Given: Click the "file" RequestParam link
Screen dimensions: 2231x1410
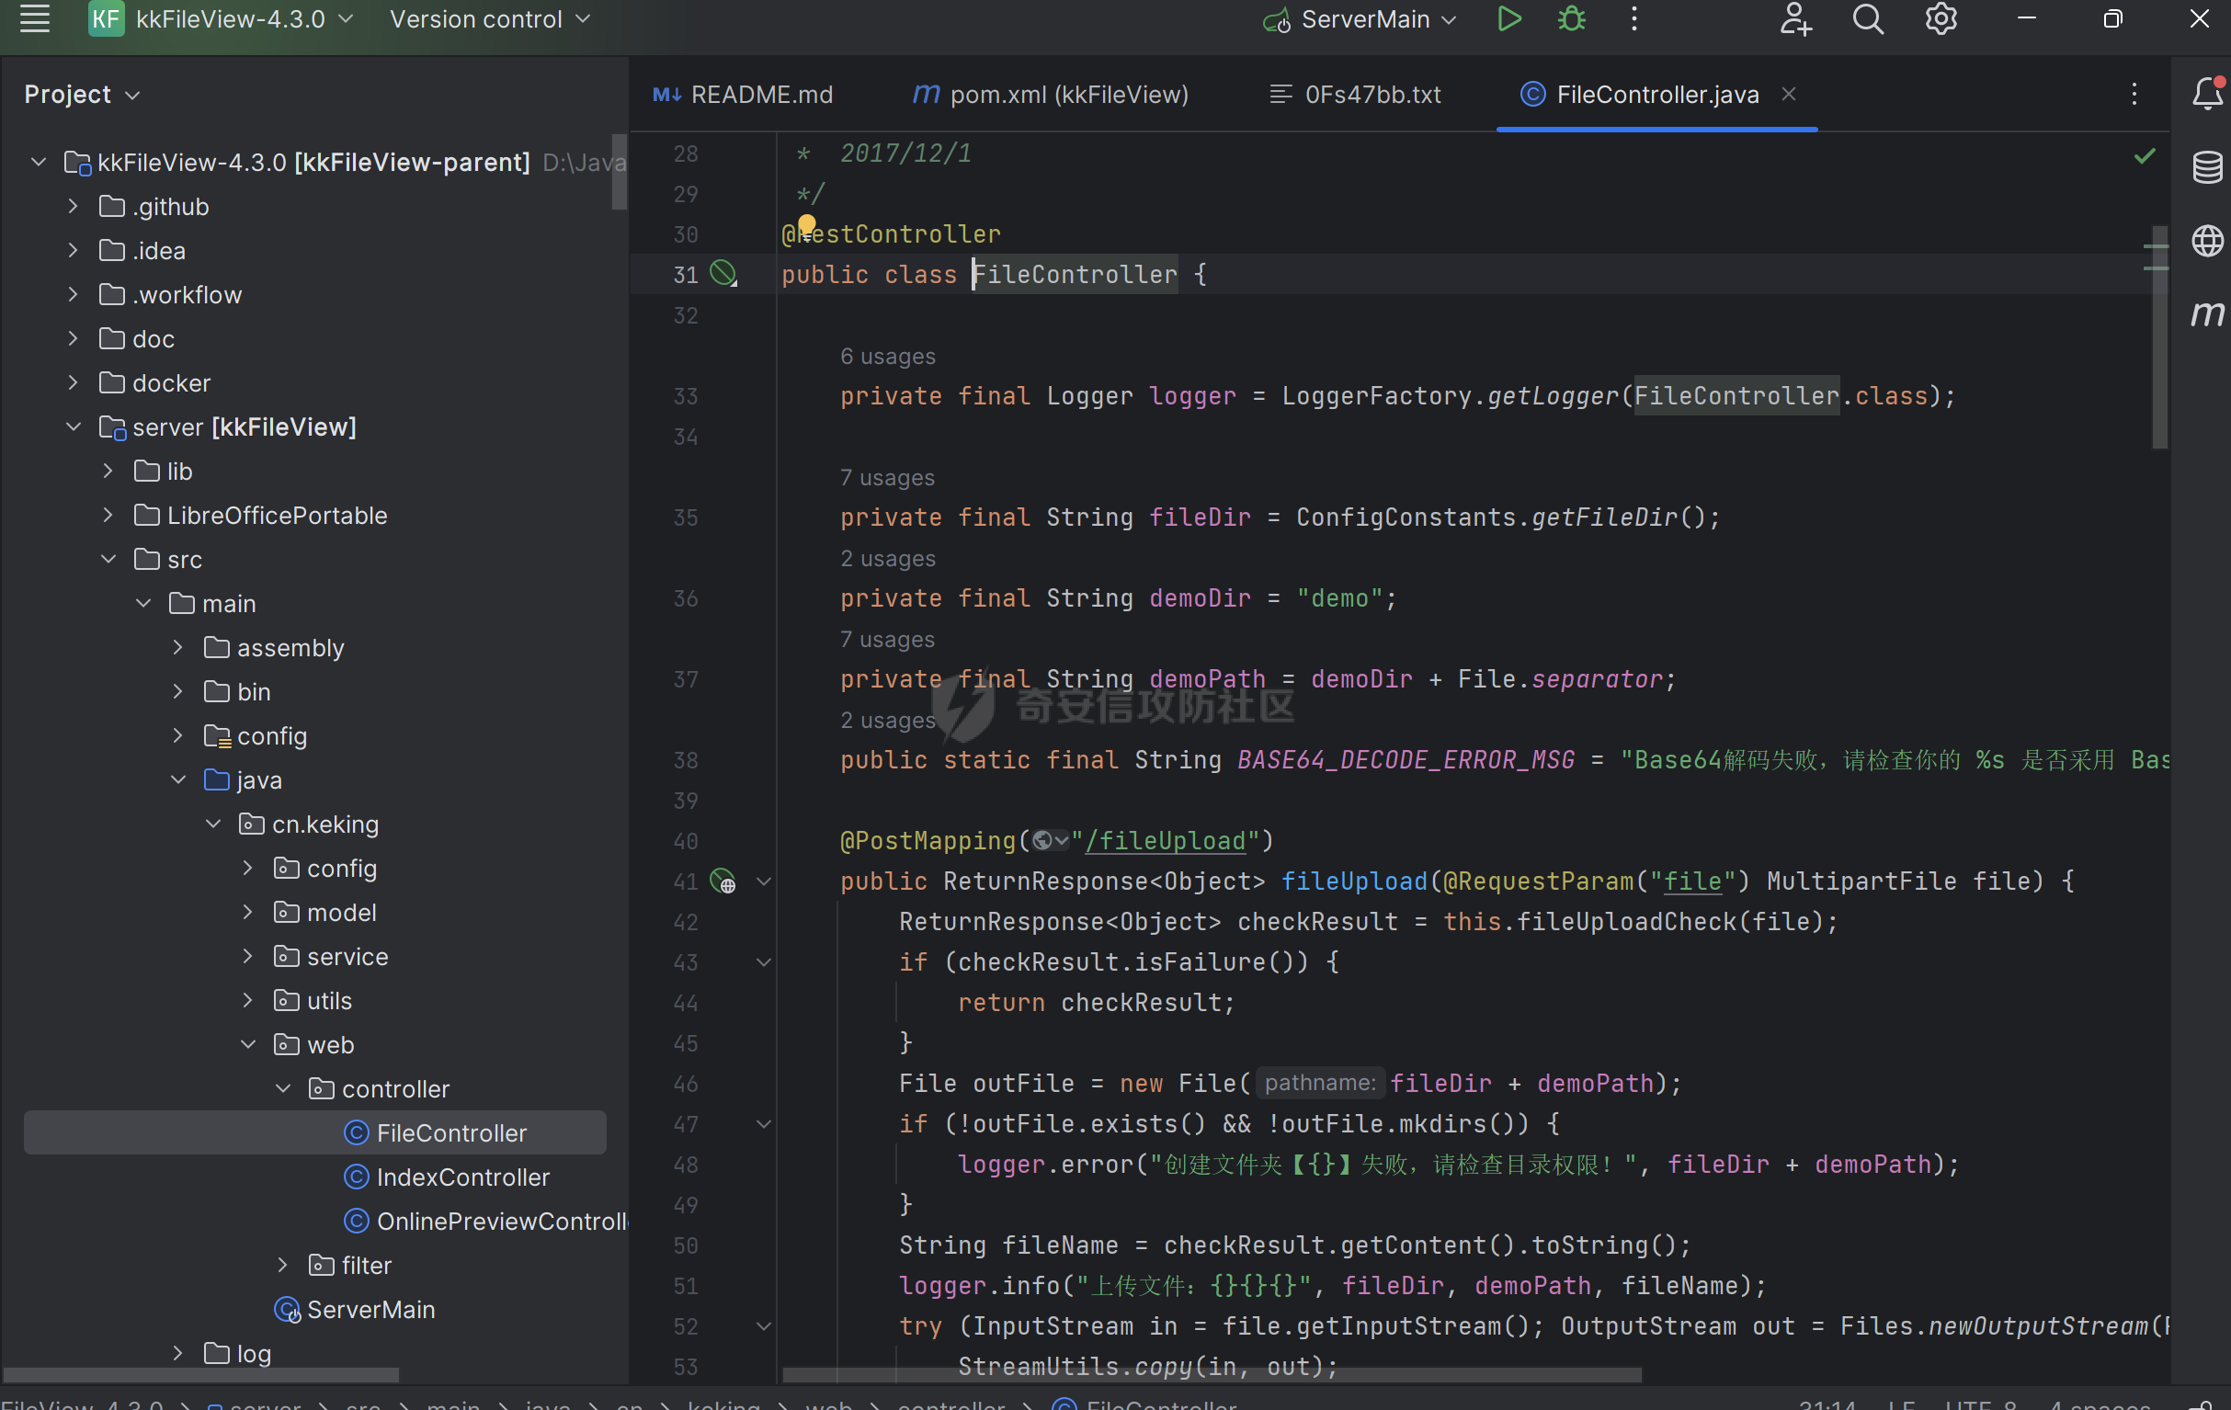Looking at the screenshot, I should (x=1692, y=881).
